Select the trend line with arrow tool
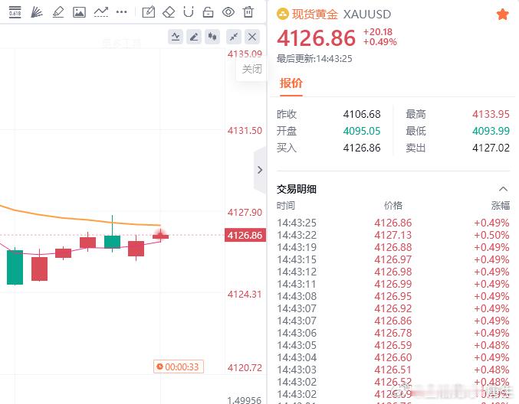This screenshot has width=519, height=404. pos(101,12)
